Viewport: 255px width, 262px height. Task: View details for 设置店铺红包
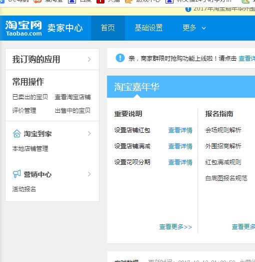tap(180, 130)
